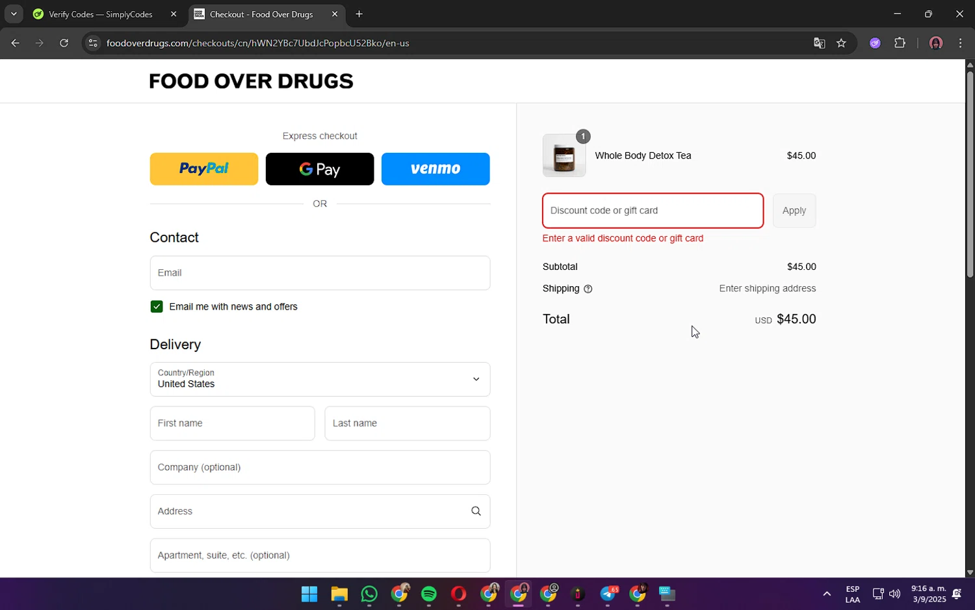The image size is (975, 610).
Task: Click the browser Back arrow
Action: (15, 43)
